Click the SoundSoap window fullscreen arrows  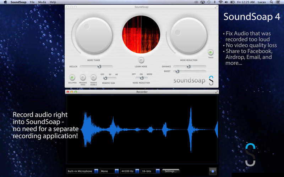(x=216, y=7)
